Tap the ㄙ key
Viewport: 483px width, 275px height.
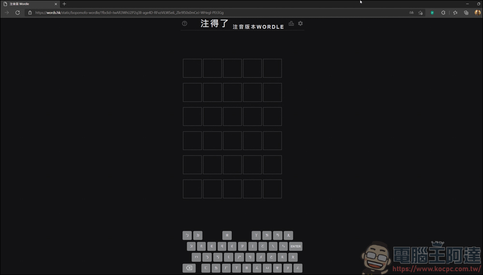point(257,268)
